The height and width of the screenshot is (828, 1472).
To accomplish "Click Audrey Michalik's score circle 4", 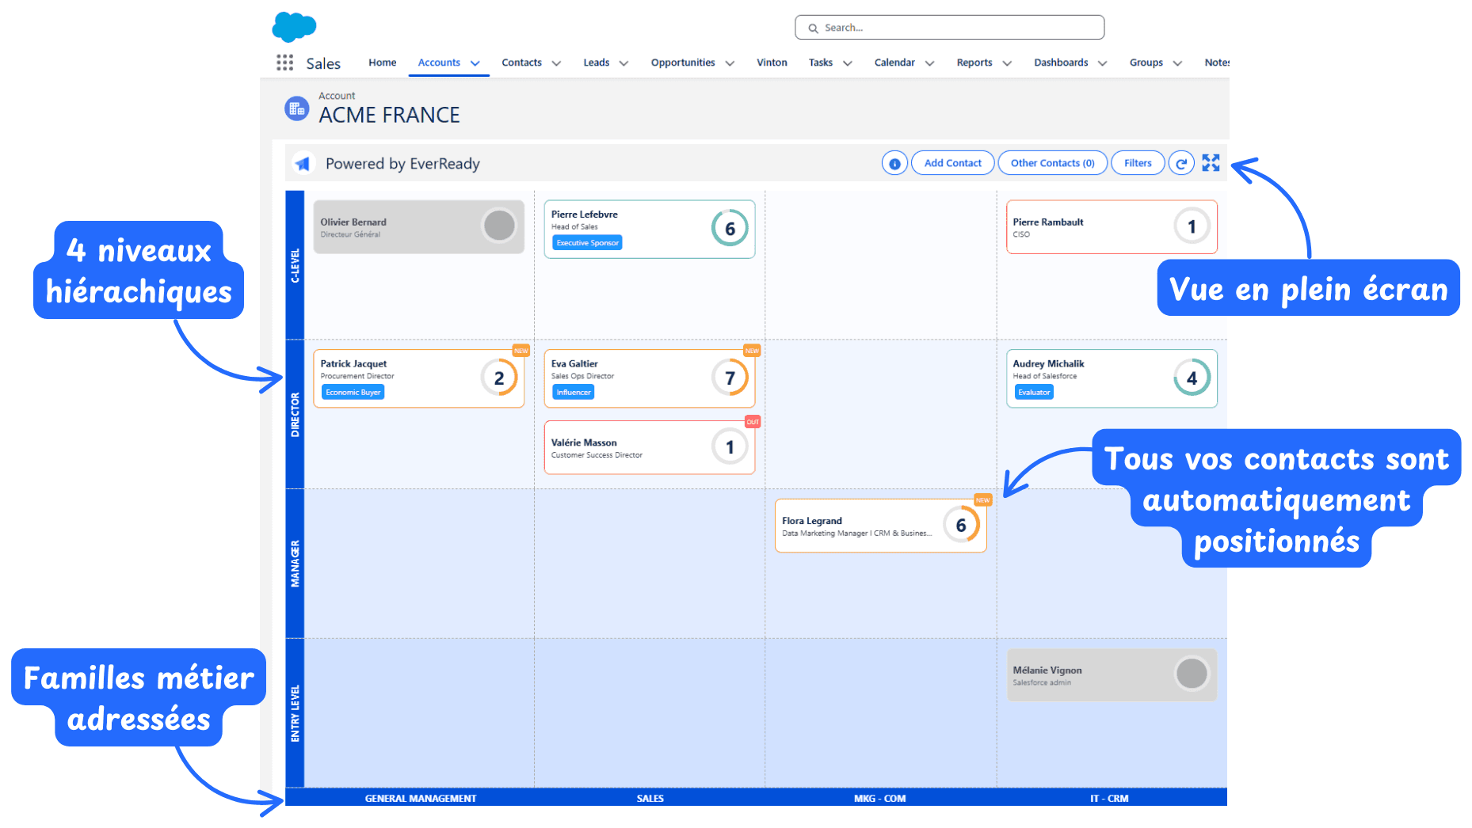I will tap(1192, 378).
